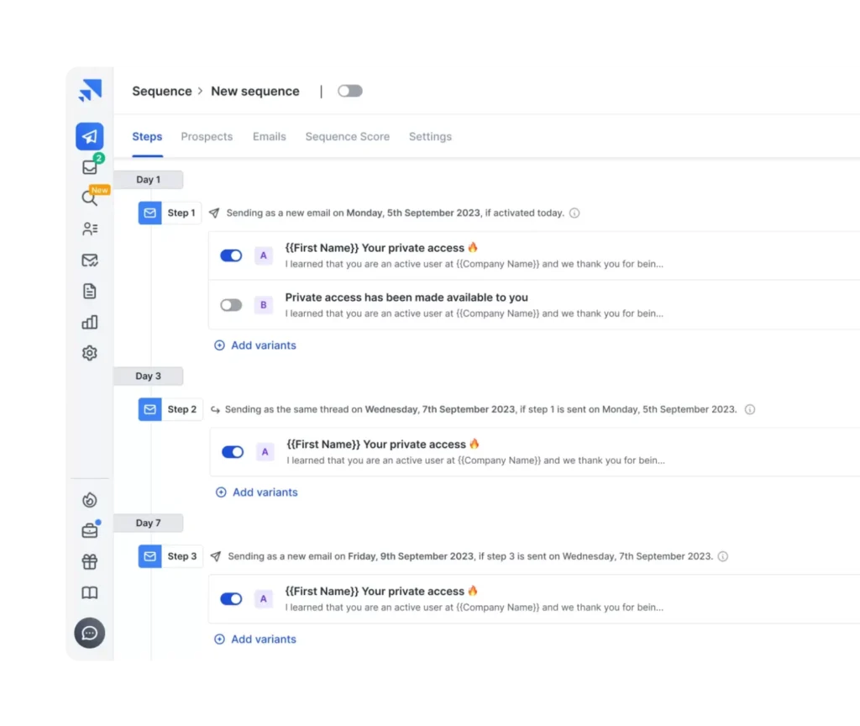Enable variant B toggle in Step 1

point(231,304)
